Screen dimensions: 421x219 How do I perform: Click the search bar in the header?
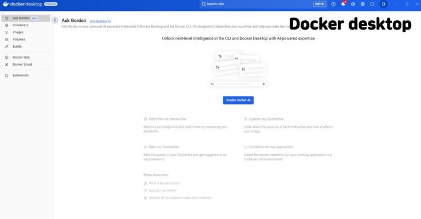[263, 4]
